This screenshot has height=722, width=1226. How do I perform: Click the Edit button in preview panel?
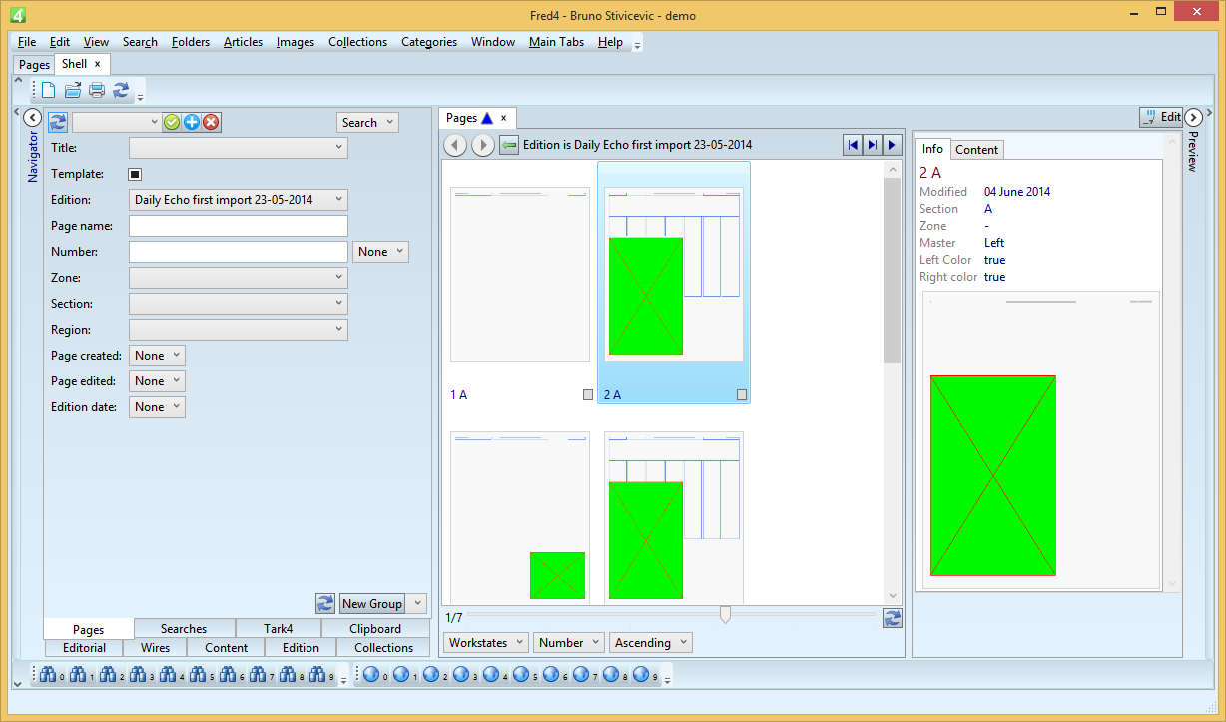[x=1161, y=117]
